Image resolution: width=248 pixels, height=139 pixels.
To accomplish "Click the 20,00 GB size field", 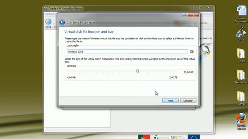I will pyautogui.click(x=187, y=72).
